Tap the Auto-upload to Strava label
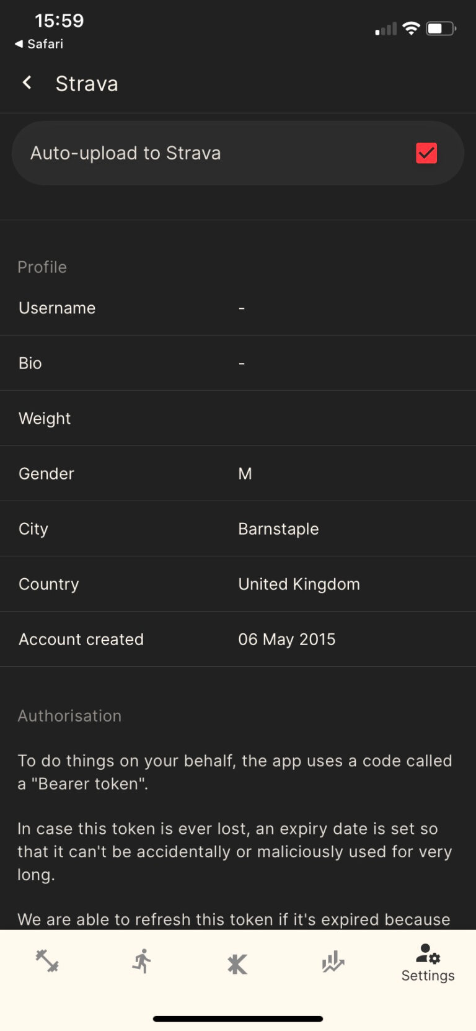The width and height of the screenshot is (476, 1031). point(126,153)
